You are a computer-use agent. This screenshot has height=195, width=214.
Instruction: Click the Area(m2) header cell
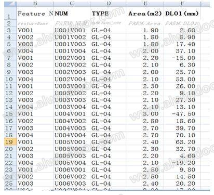point(145,14)
